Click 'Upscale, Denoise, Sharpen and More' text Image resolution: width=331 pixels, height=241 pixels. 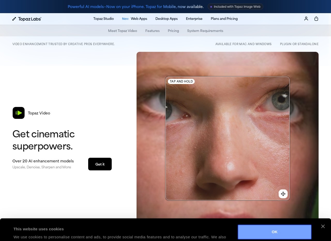pyautogui.click(x=42, y=167)
